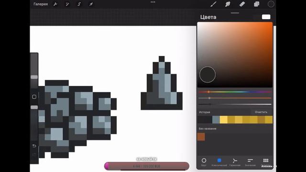The width and height of the screenshot is (306, 172).
Task: Undo with the sidebar arrow
Action: pyautogui.click(x=34, y=146)
